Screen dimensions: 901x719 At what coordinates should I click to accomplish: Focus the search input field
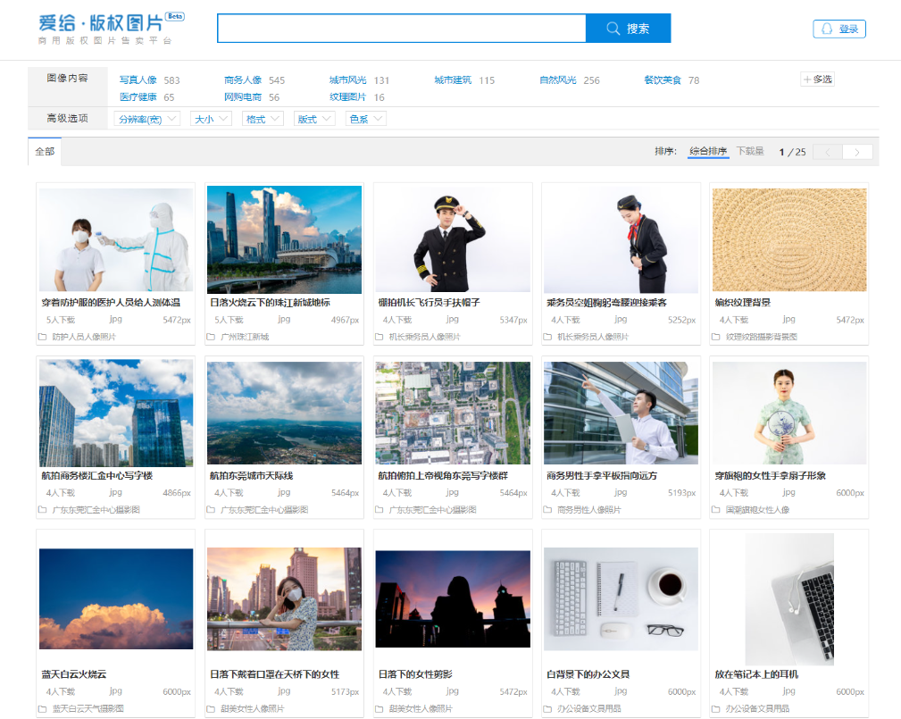(x=402, y=29)
